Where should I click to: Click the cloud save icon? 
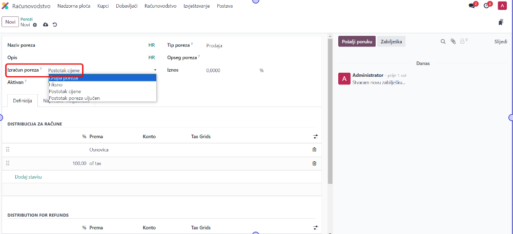46,25
